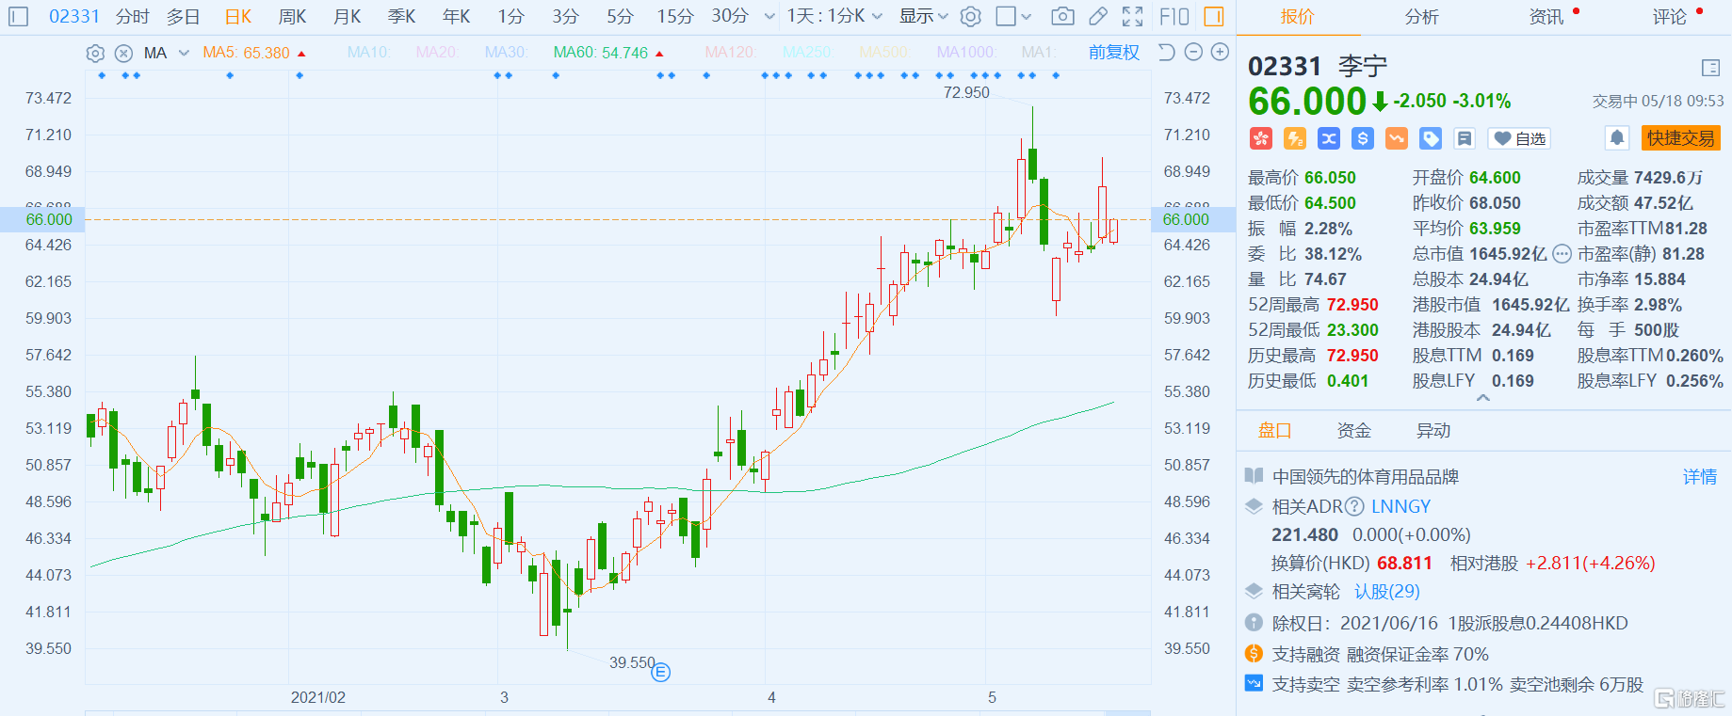
Task: Open the chart layout square dropdown
Action: point(1013,16)
